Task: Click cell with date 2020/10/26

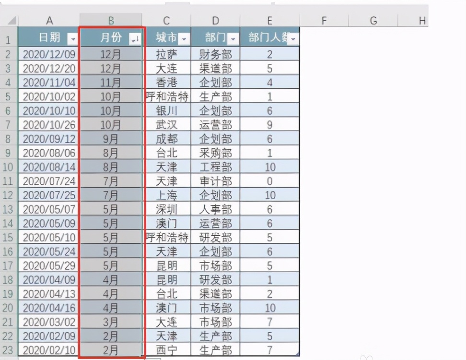Action: pyautogui.click(x=49, y=125)
